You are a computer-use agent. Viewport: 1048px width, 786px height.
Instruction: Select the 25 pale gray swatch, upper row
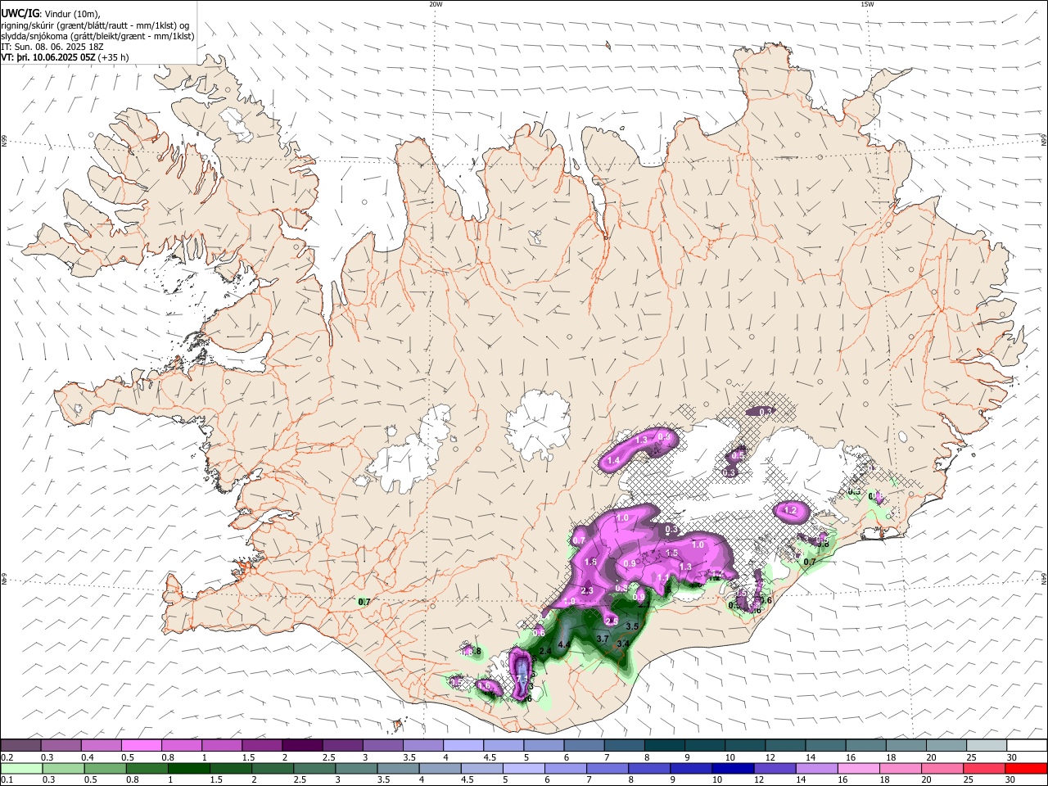[987, 745]
